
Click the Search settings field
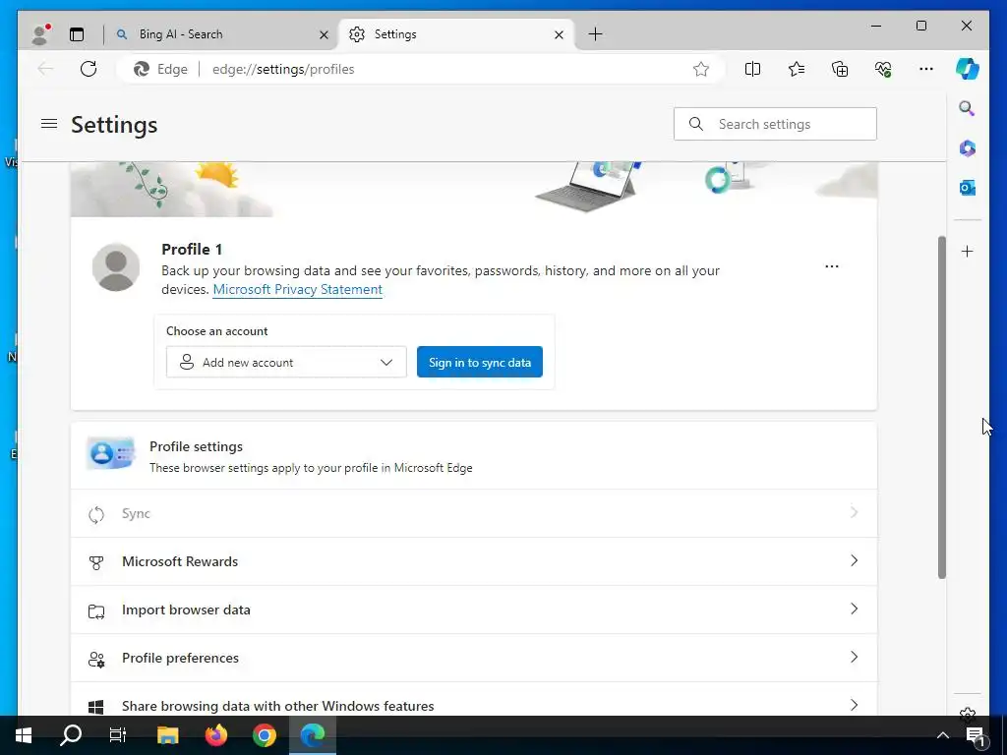tap(775, 124)
